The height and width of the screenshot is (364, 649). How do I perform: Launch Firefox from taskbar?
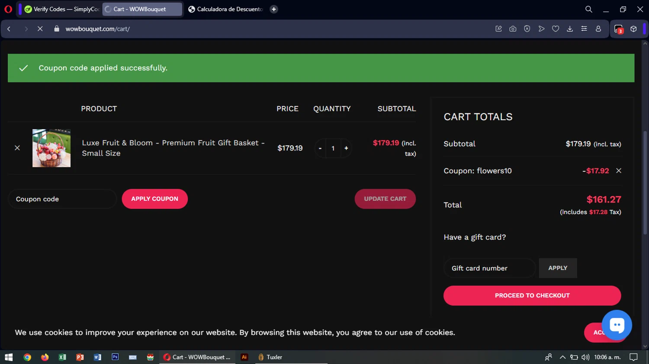(45, 357)
